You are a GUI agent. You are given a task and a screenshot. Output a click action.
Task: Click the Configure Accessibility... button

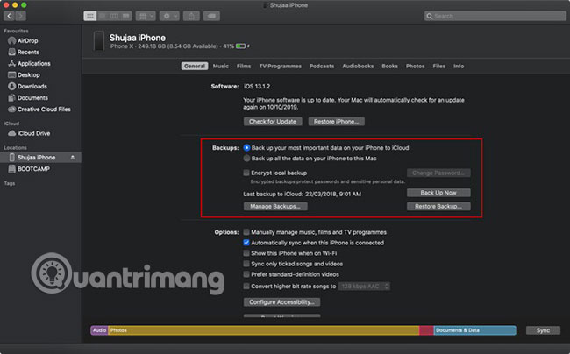281,302
